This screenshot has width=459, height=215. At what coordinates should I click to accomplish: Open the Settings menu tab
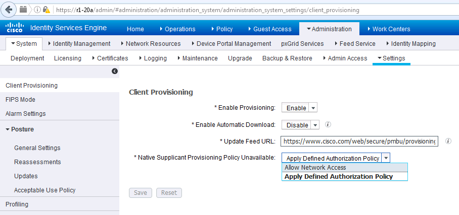(391, 58)
